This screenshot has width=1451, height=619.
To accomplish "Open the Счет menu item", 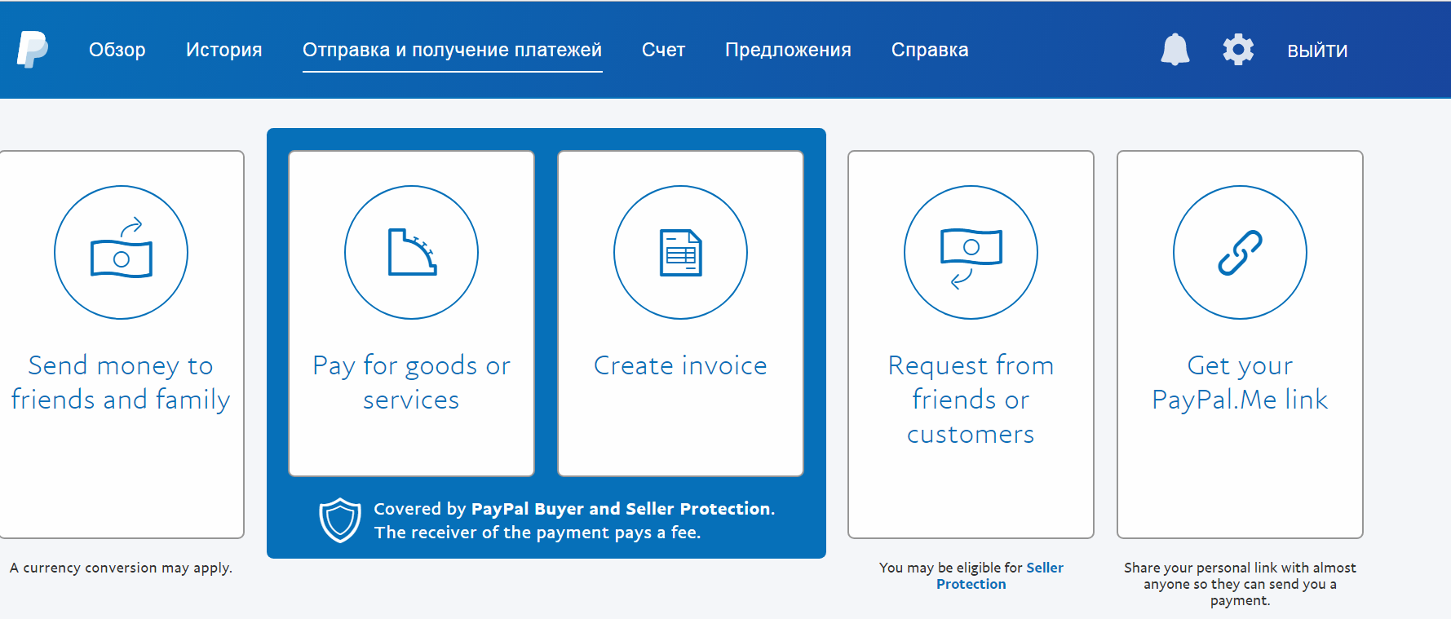I will pos(663,50).
